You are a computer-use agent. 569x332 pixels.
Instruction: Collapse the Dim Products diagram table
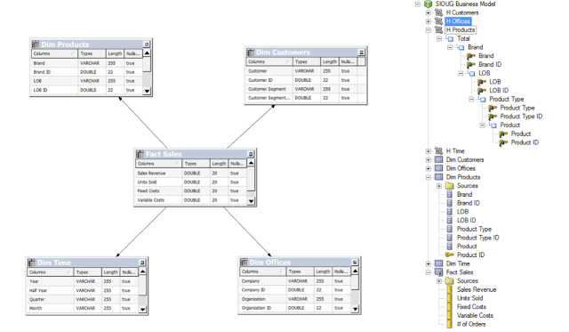[147, 45]
